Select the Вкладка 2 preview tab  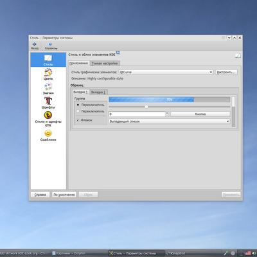[x=98, y=93]
